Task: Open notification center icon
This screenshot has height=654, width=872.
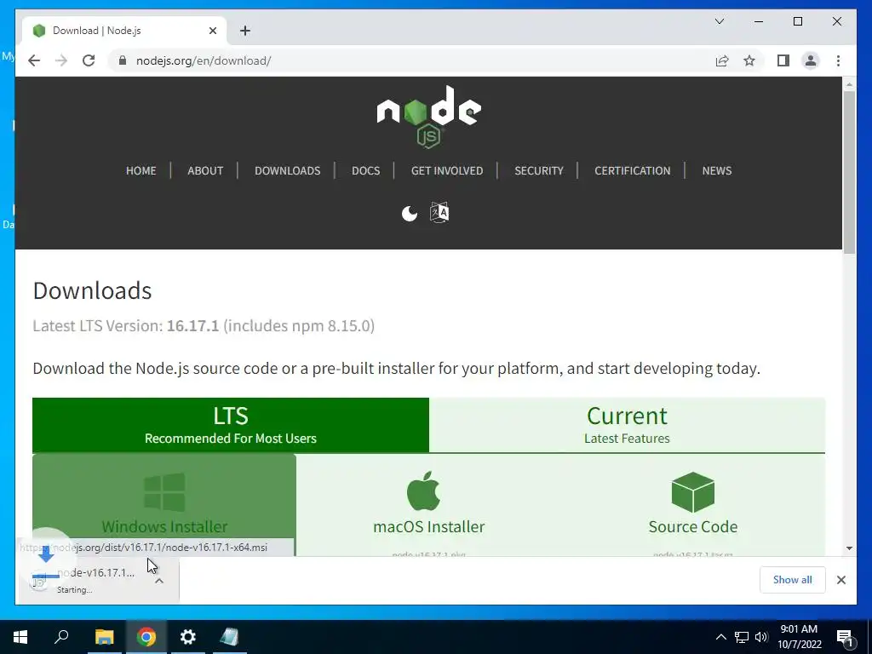Action: [x=845, y=638]
